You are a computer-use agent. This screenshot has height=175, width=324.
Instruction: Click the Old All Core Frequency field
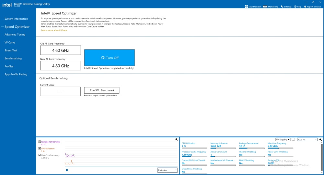tap(61, 50)
